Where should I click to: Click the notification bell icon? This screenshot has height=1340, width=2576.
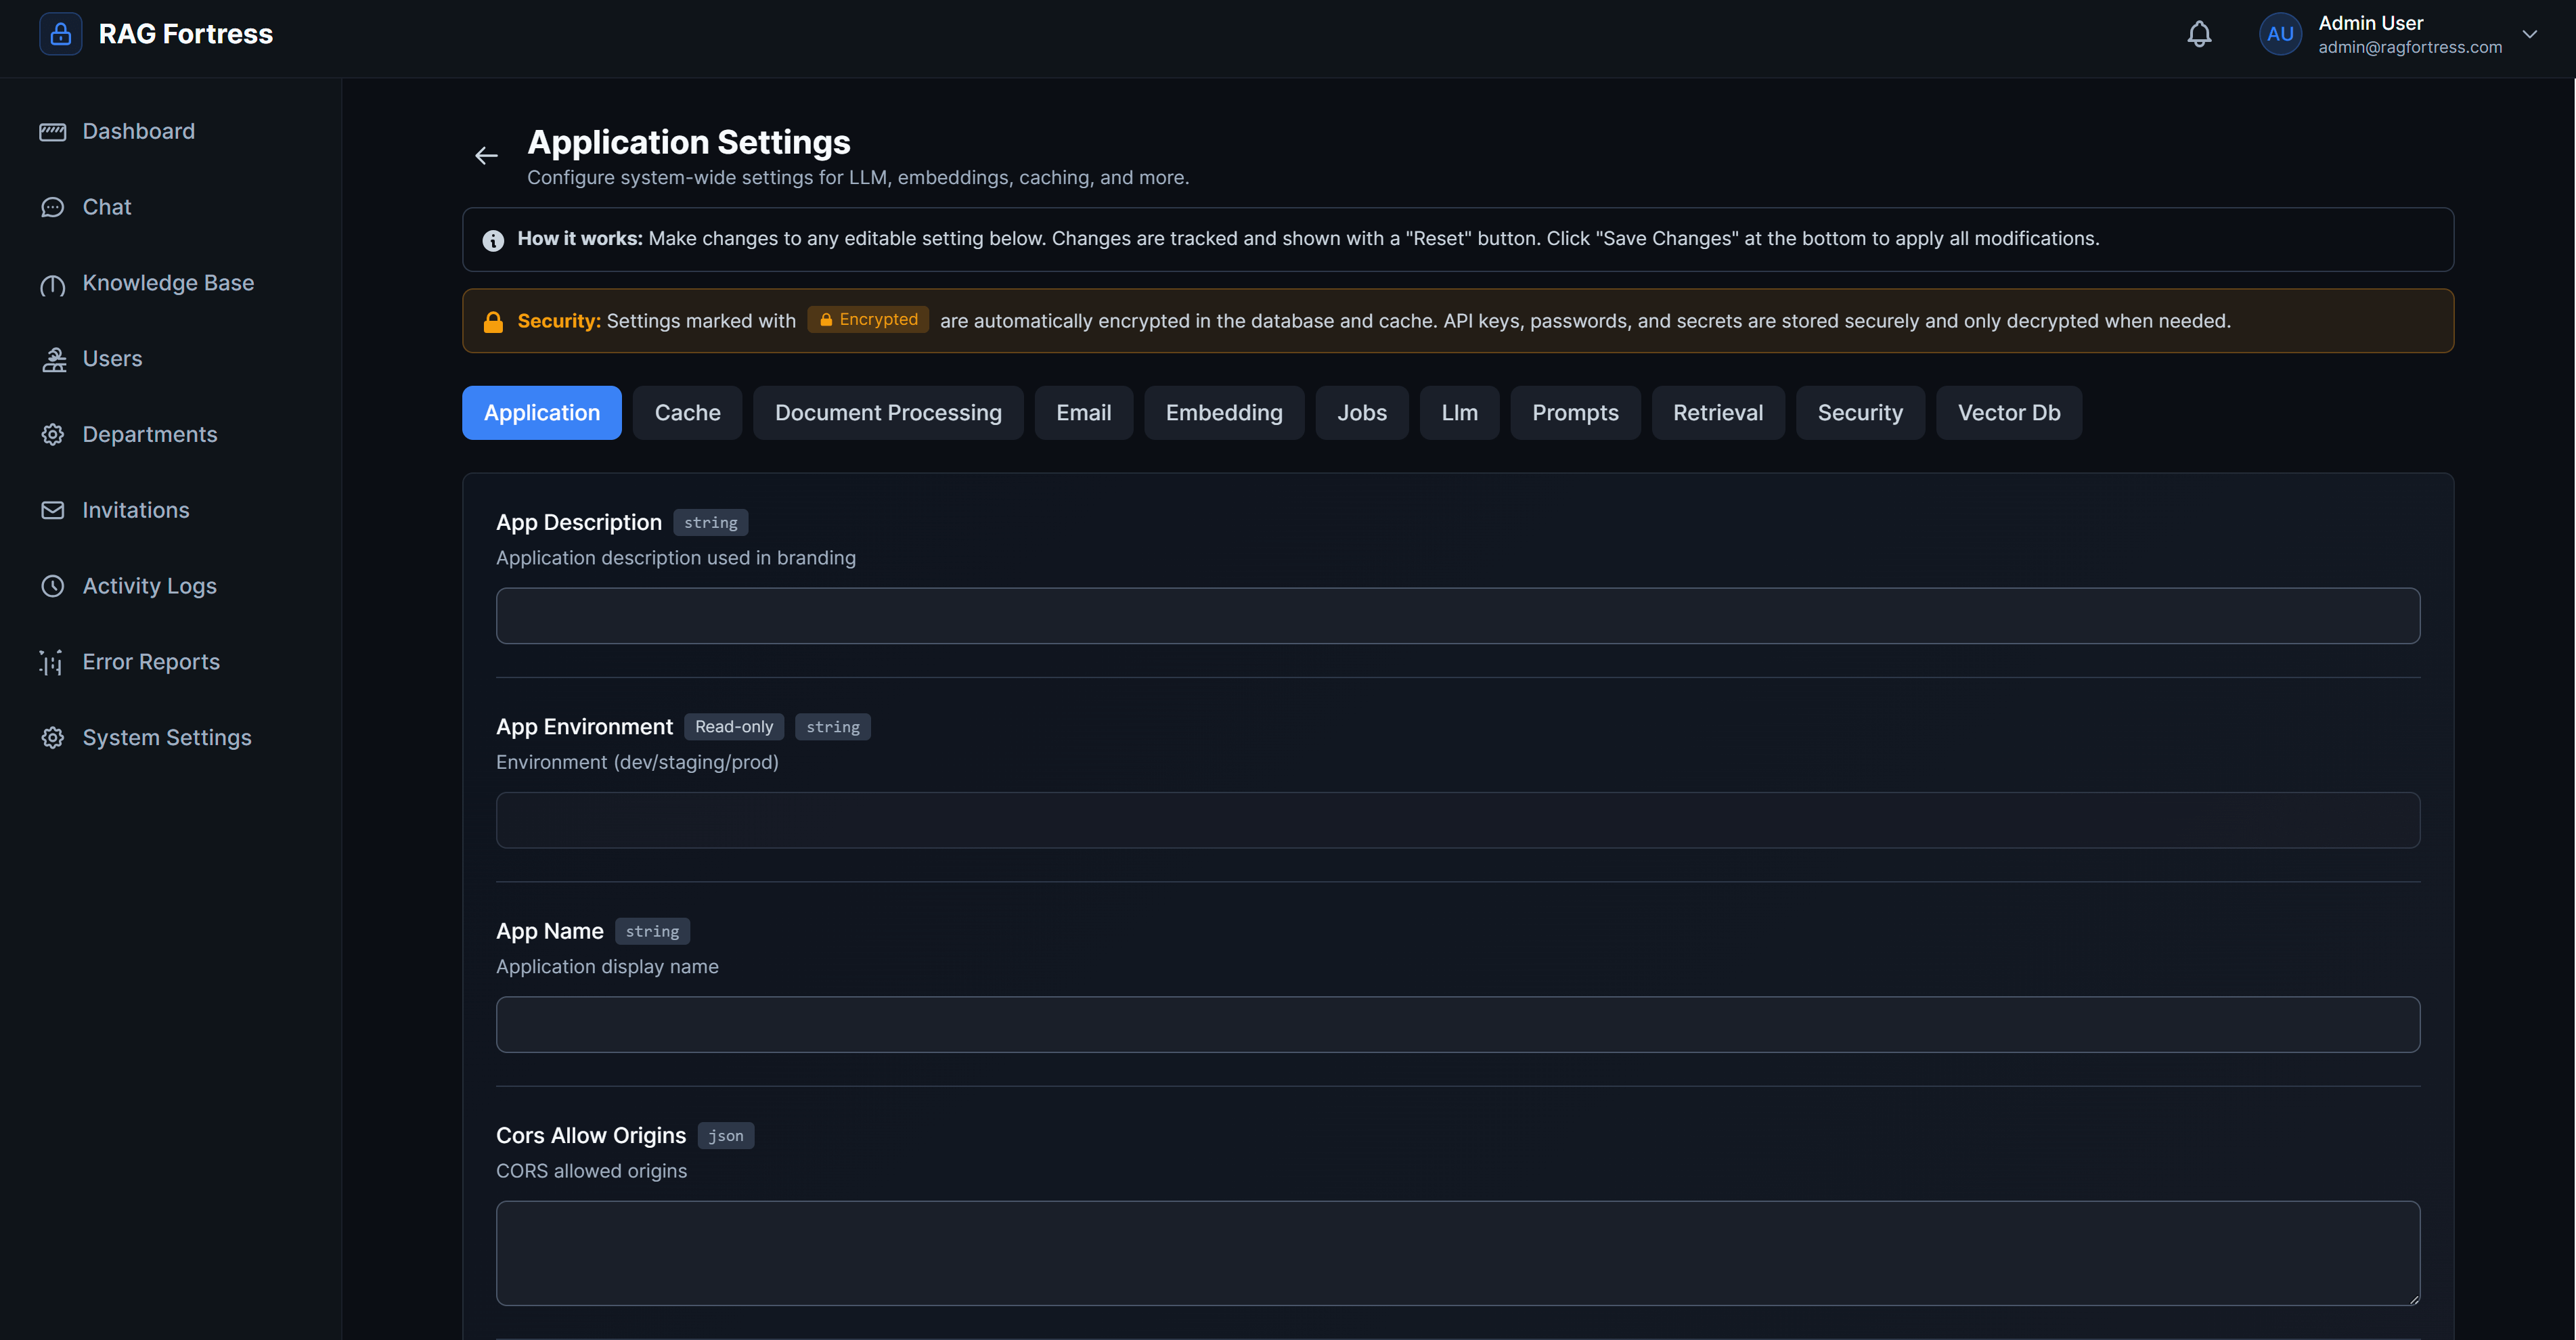click(2199, 33)
